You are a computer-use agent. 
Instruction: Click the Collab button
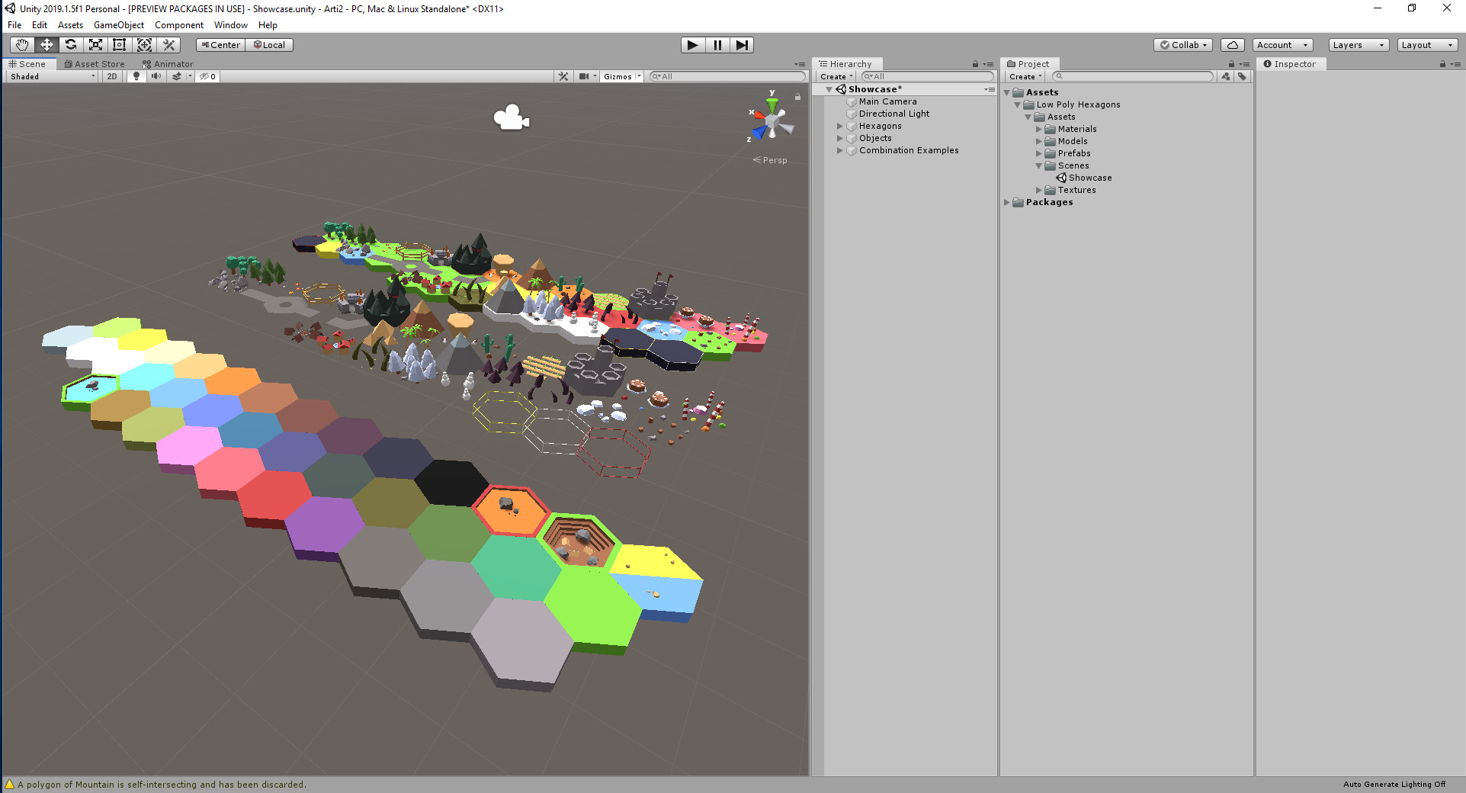1182,44
